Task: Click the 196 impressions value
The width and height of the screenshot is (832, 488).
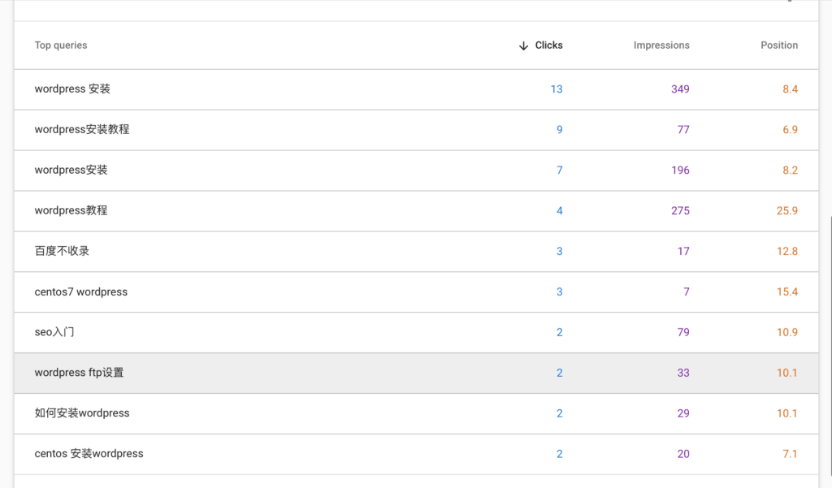Action: click(x=680, y=171)
